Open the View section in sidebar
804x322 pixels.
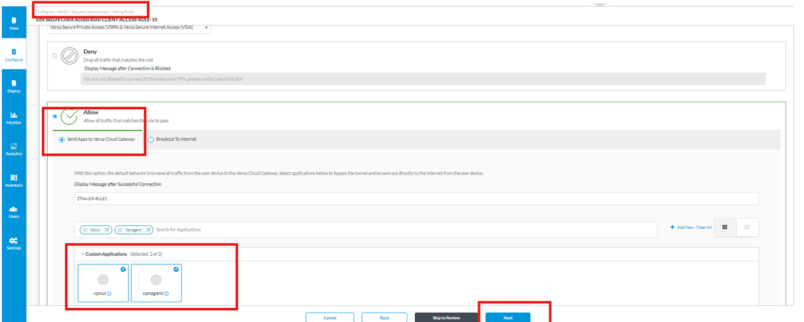14,24
